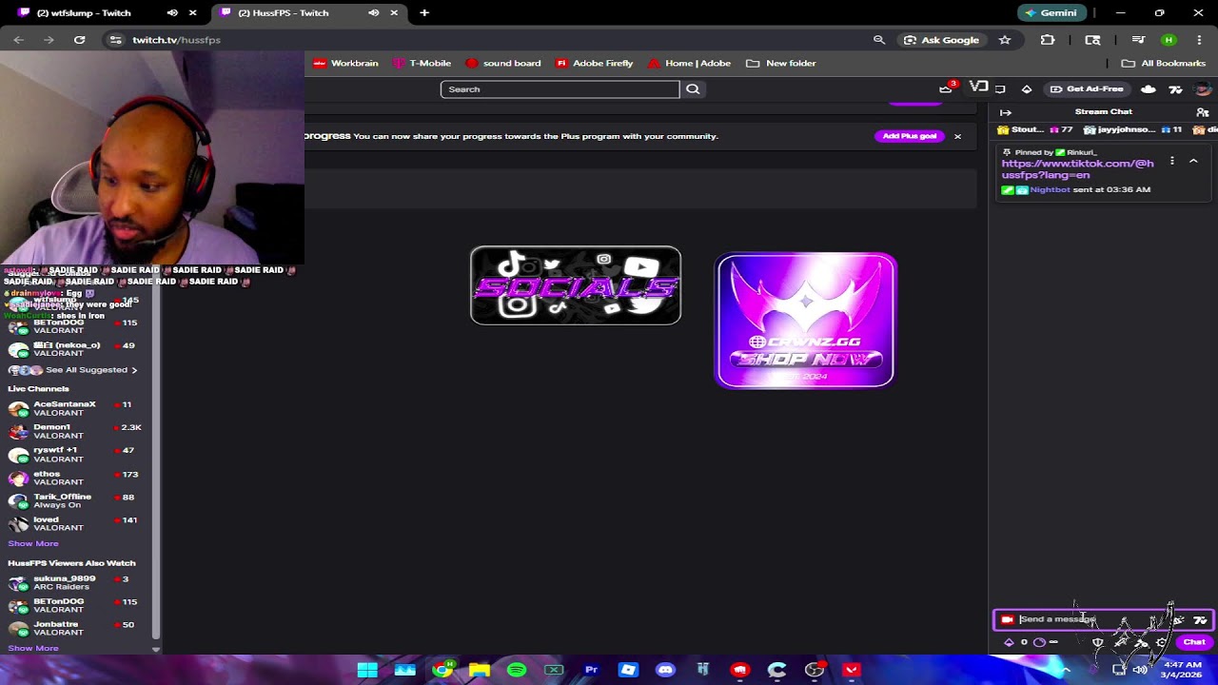Image resolution: width=1218 pixels, height=685 pixels.
Task: Open OBS Studio from the taskbar
Action: [x=815, y=670]
